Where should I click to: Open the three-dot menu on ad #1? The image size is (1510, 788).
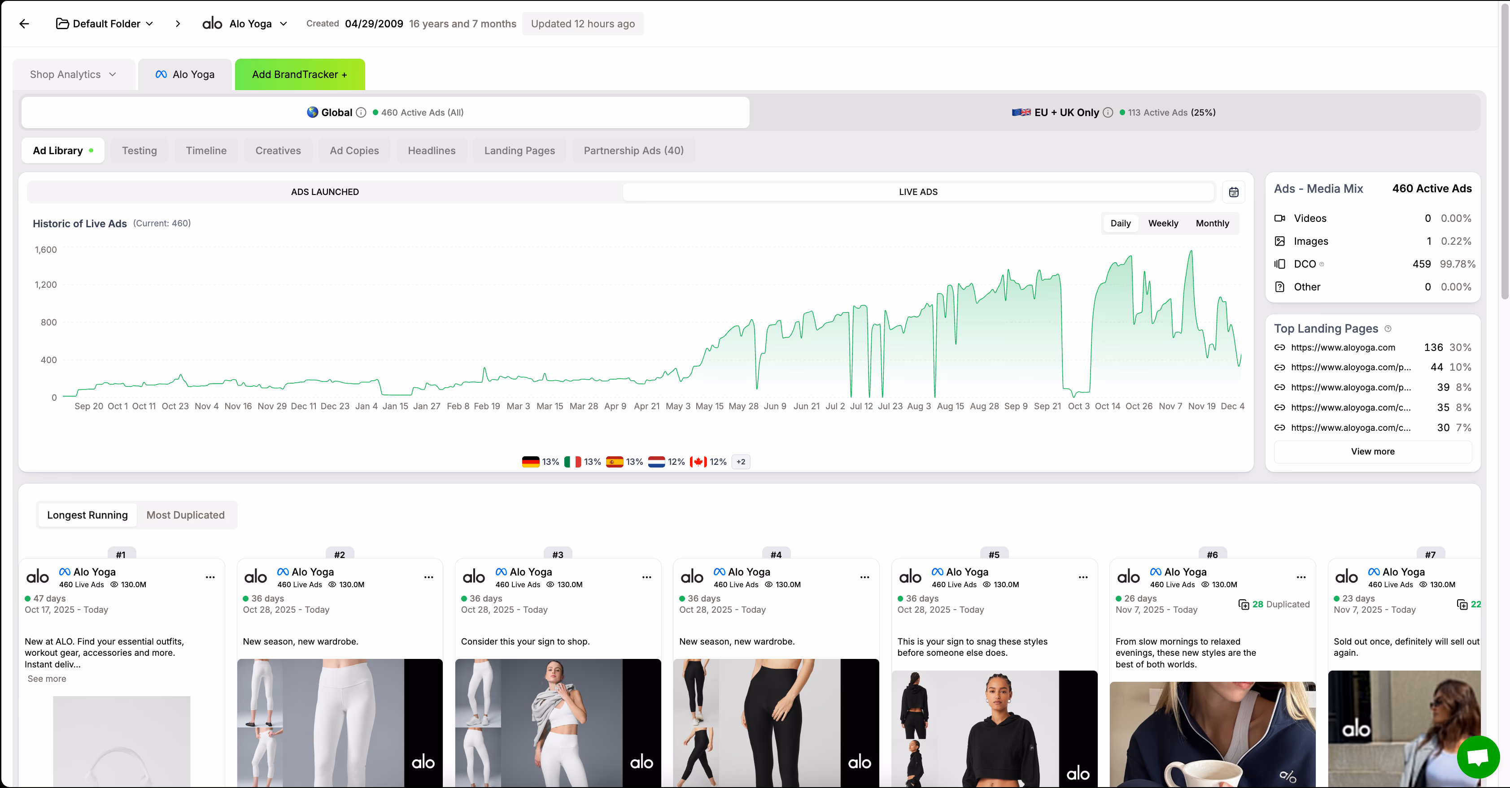tap(210, 578)
